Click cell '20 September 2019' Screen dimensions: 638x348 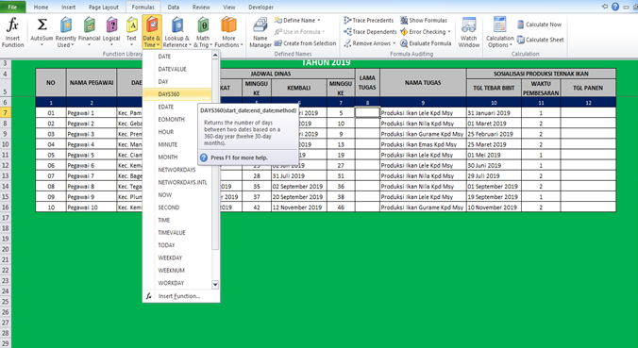point(299,197)
